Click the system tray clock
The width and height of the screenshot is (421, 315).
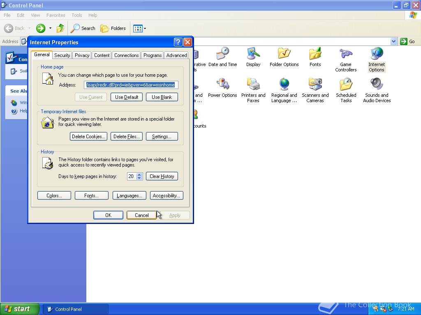click(x=406, y=309)
